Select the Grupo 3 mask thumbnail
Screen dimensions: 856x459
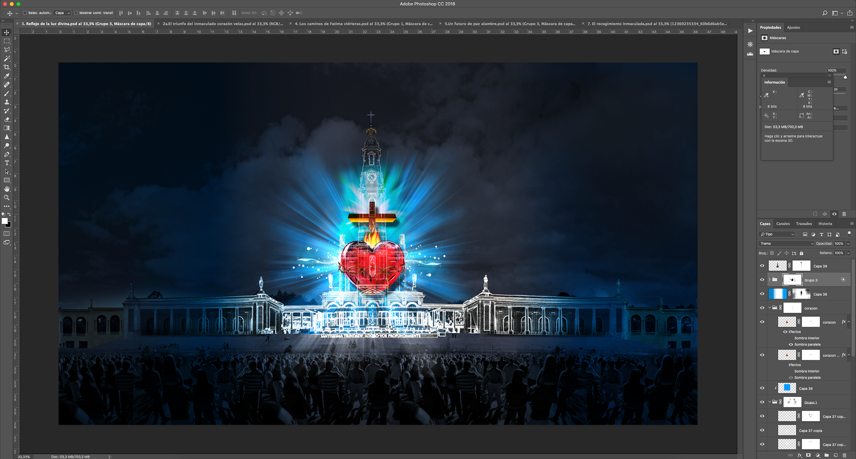click(x=792, y=280)
